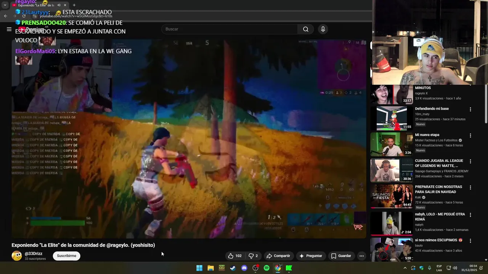Click video title Exponiendo "La Elite" text
This screenshot has height=274, width=488.
tap(83, 245)
